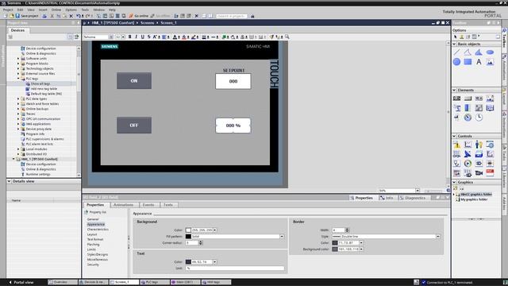Select the I/O field element
Viewport: 508px width, 286px height.
(457, 99)
